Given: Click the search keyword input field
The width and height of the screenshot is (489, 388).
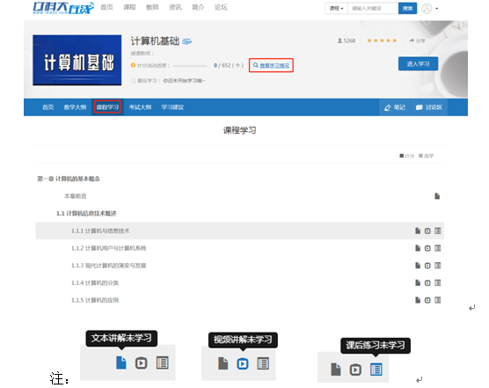Looking at the screenshot, I should (373, 9).
